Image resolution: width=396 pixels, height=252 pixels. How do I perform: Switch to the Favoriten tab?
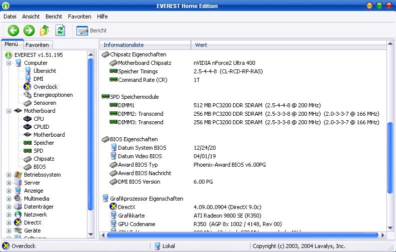click(37, 45)
